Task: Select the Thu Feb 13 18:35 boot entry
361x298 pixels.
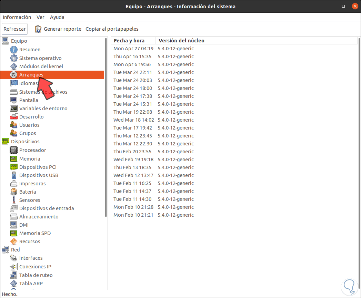Action: pos(234,167)
